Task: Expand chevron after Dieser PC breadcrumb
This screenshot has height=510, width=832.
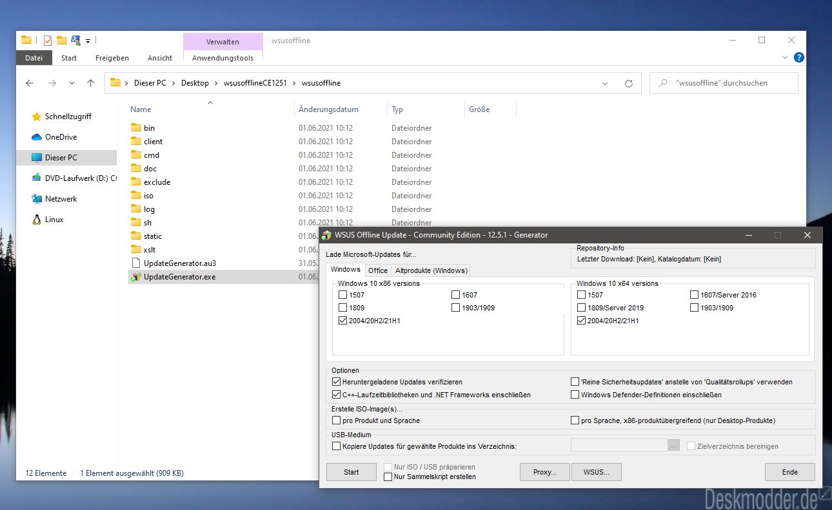Action: tap(173, 83)
